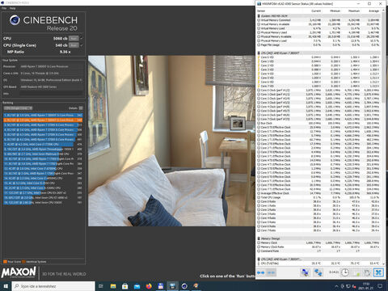Open Mail app from the taskbar

(x=137, y=286)
